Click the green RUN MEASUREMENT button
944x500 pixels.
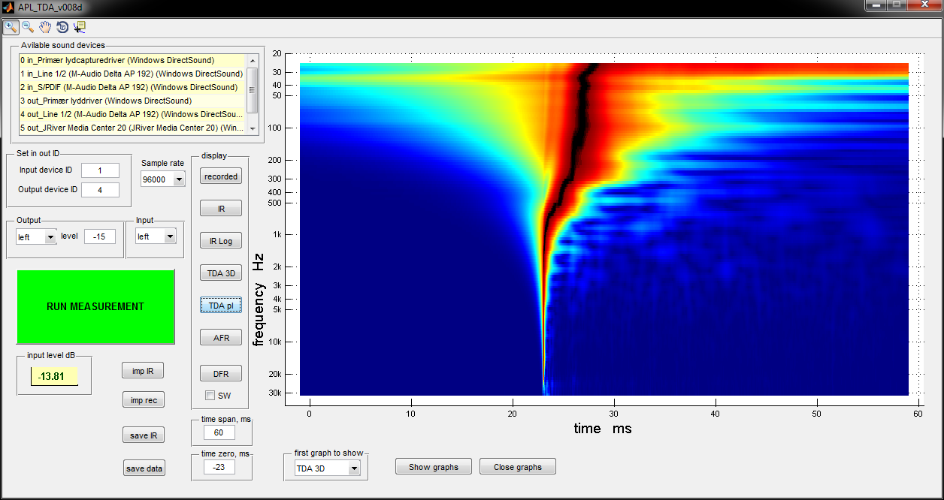click(95, 306)
